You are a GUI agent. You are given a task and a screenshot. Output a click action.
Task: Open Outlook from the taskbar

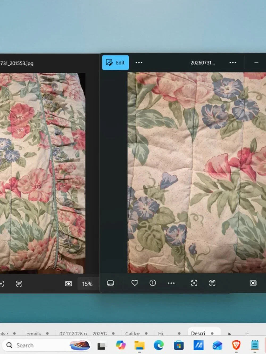coord(217,345)
